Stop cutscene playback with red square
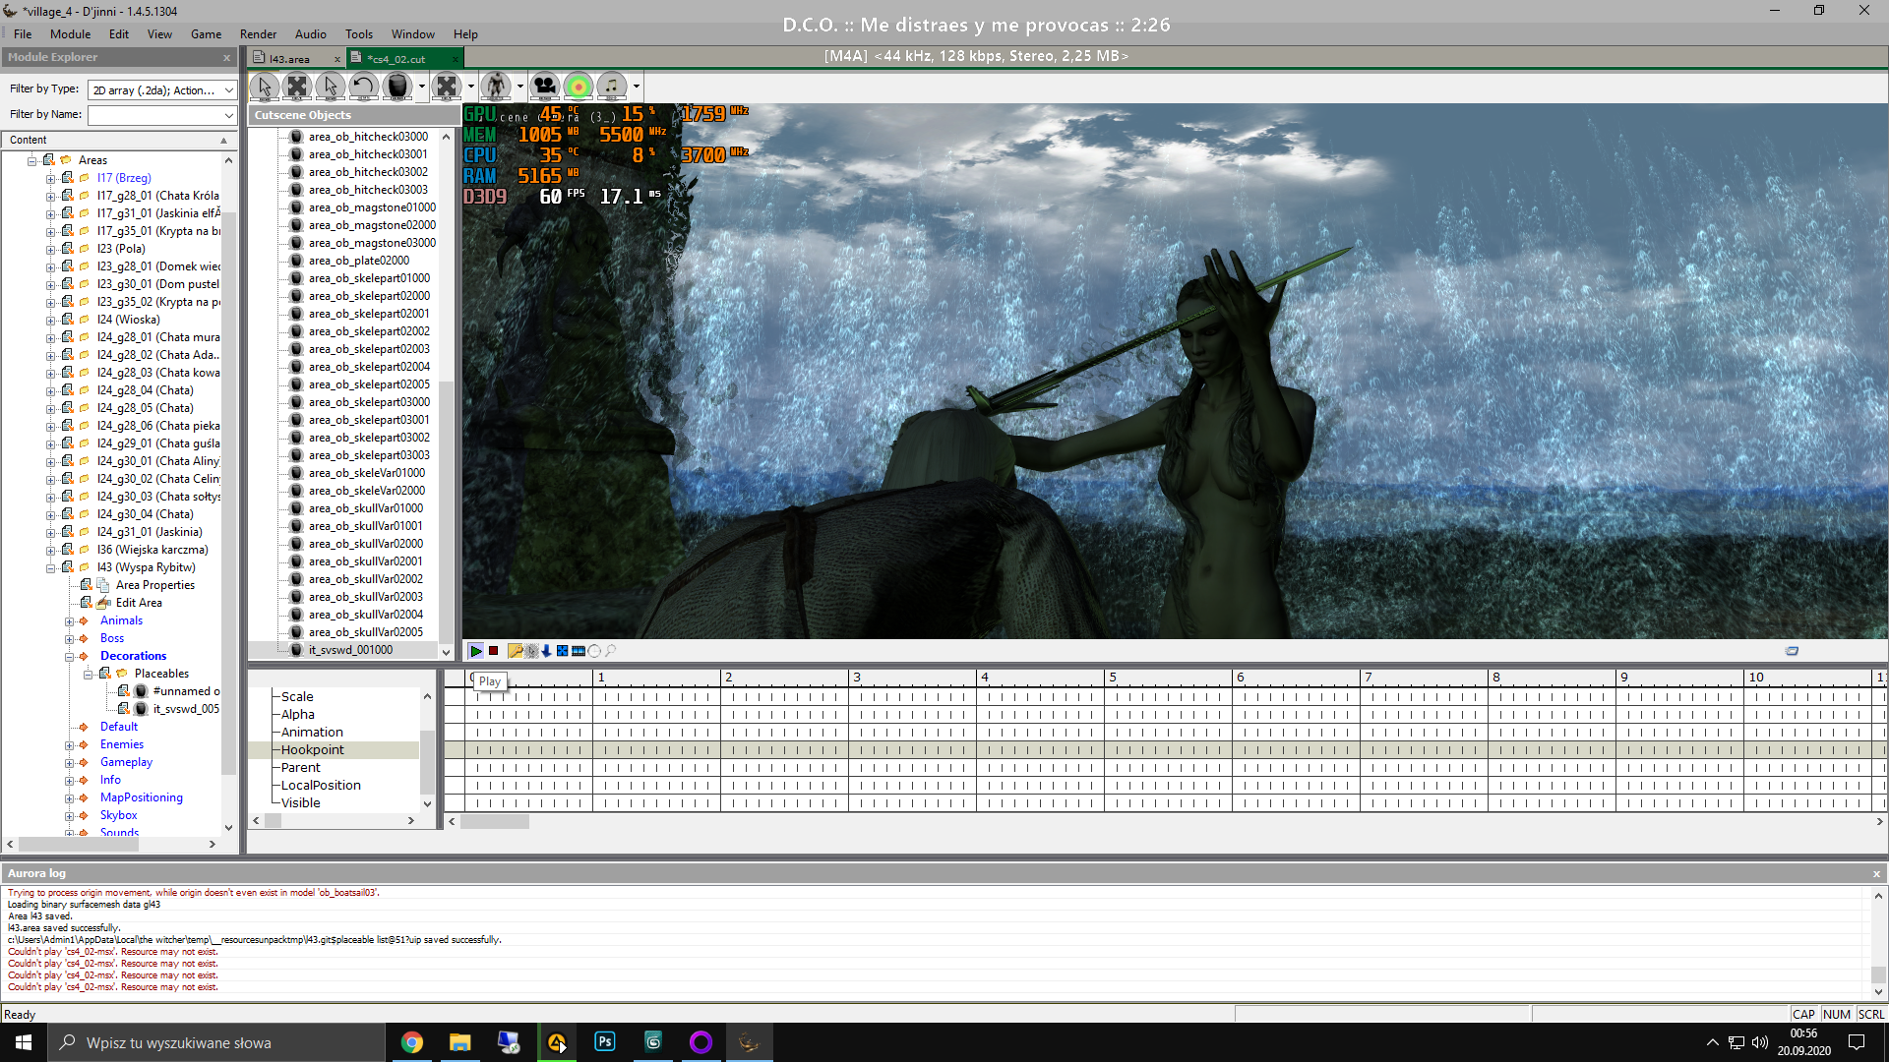 [494, 651]
